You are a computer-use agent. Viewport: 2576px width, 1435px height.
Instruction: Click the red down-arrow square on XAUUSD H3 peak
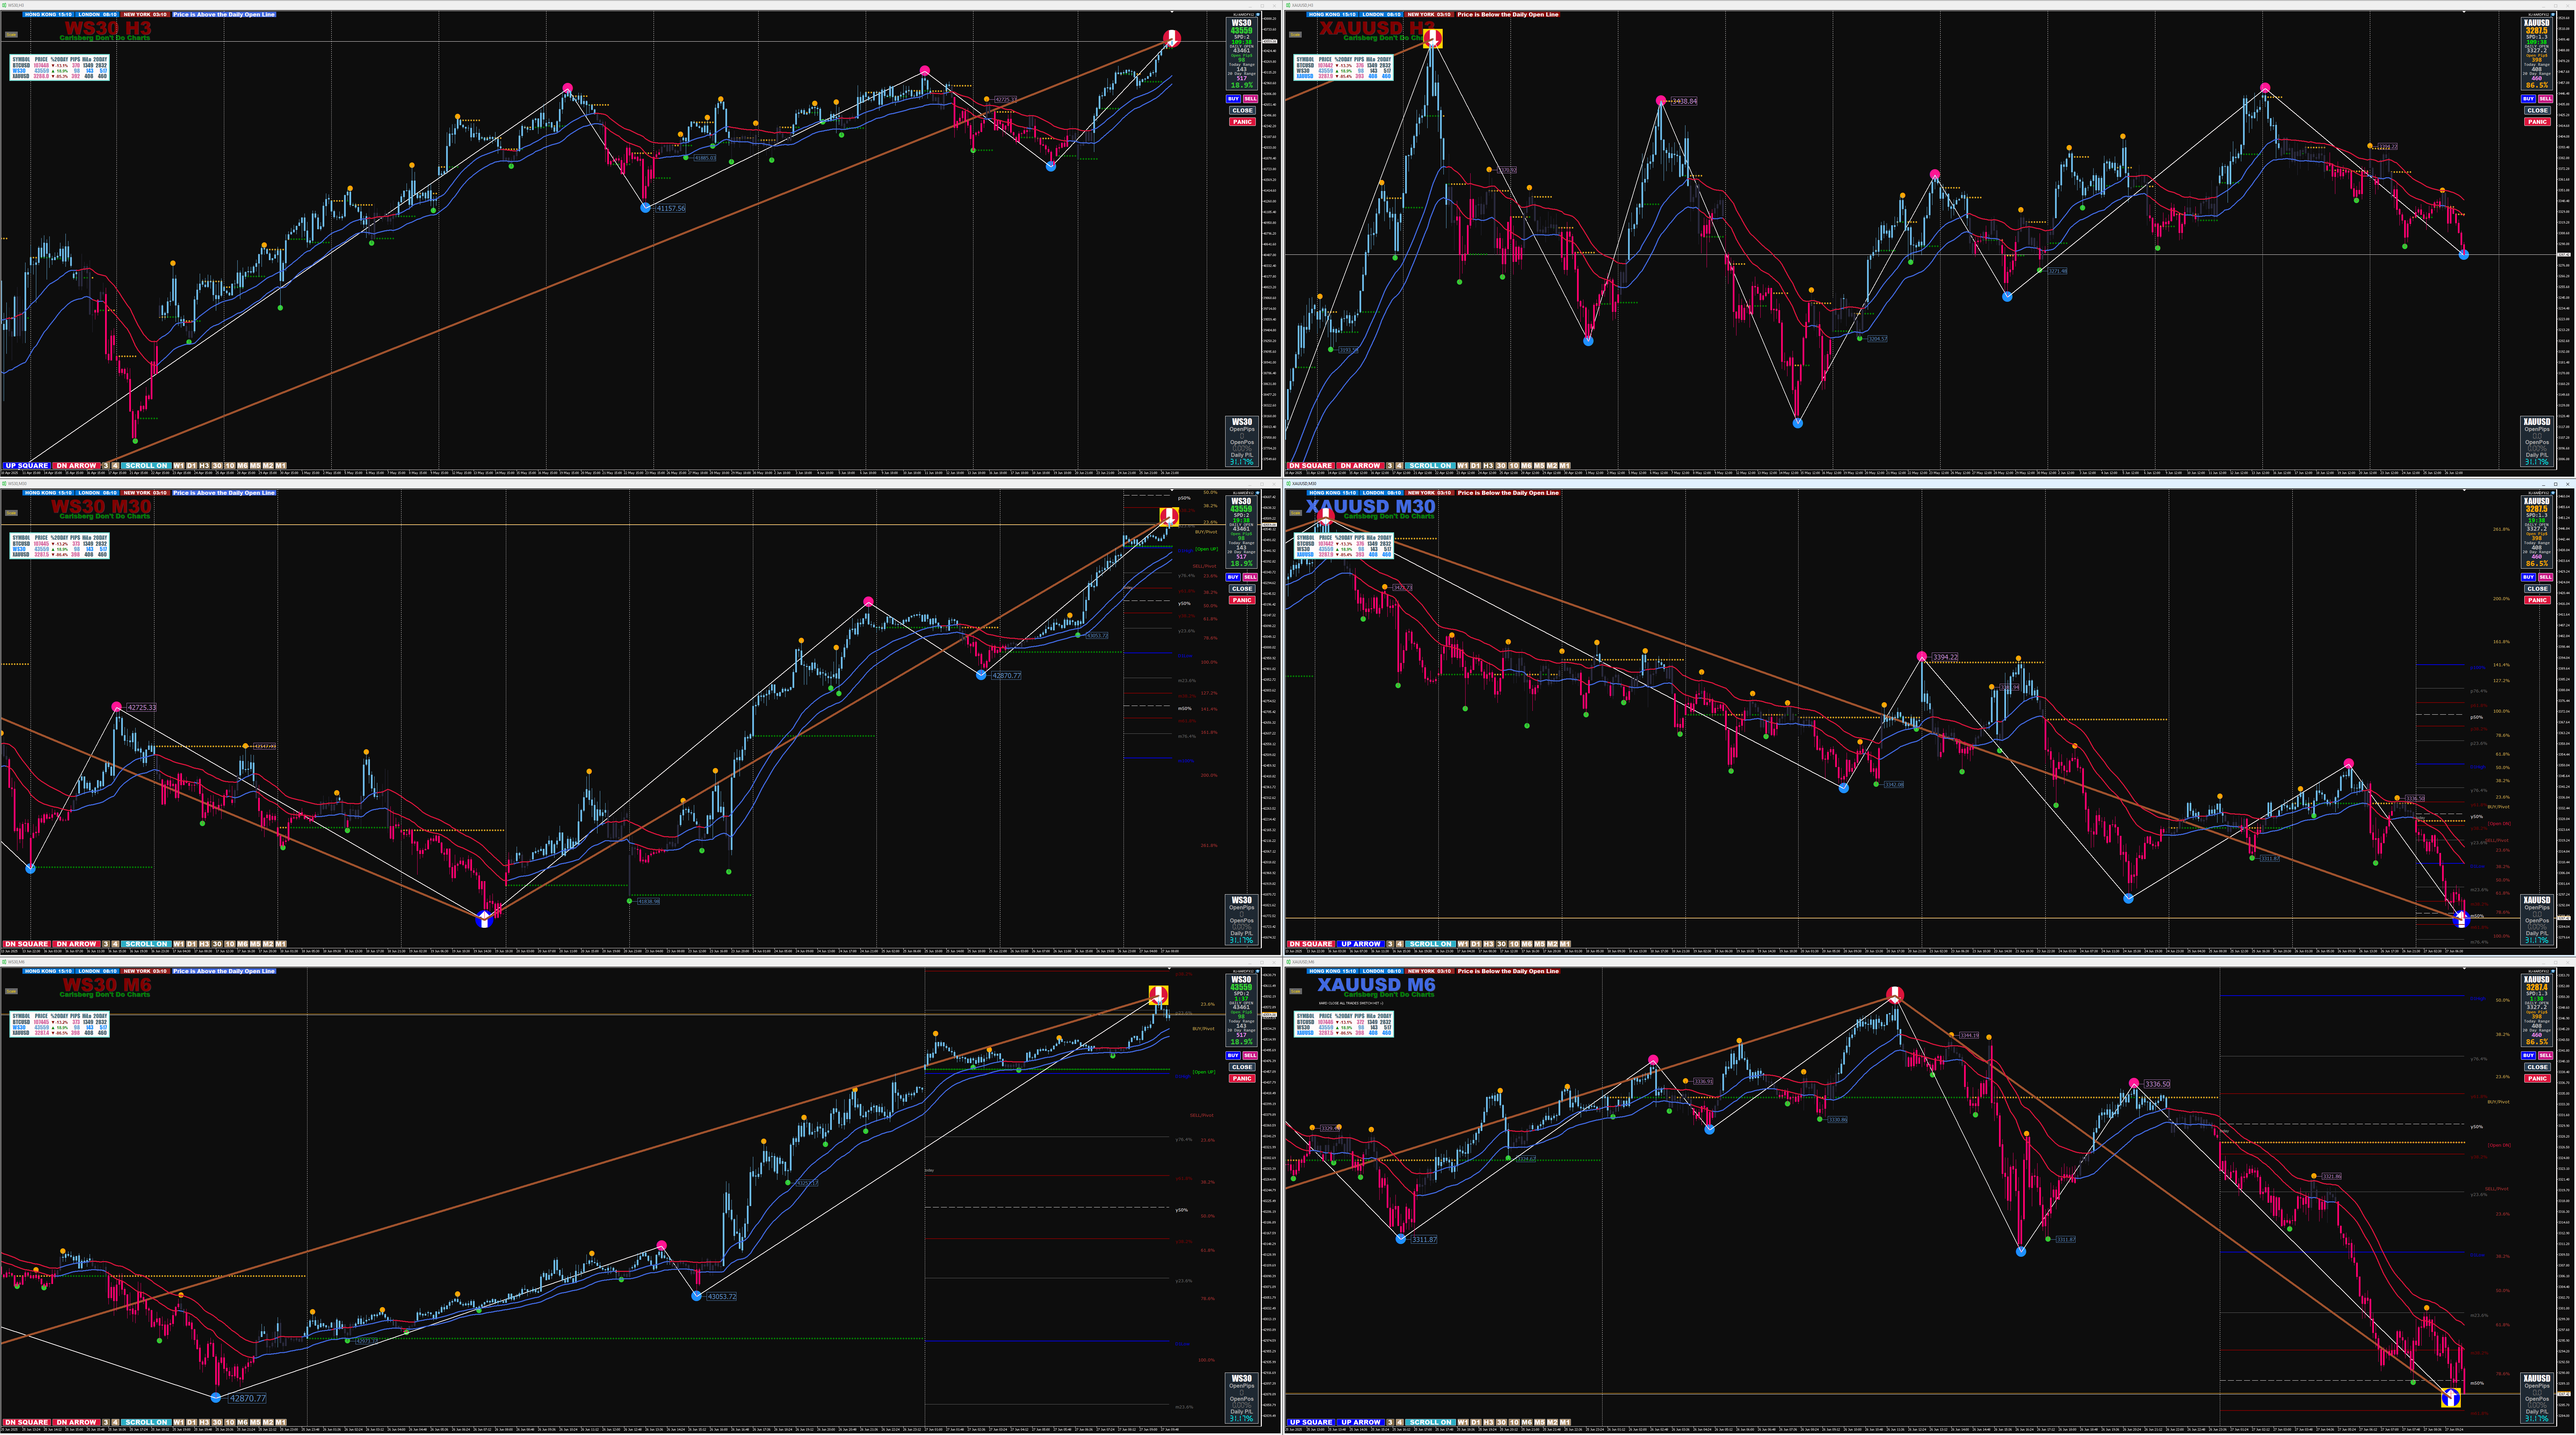(x=1433, y=39)
